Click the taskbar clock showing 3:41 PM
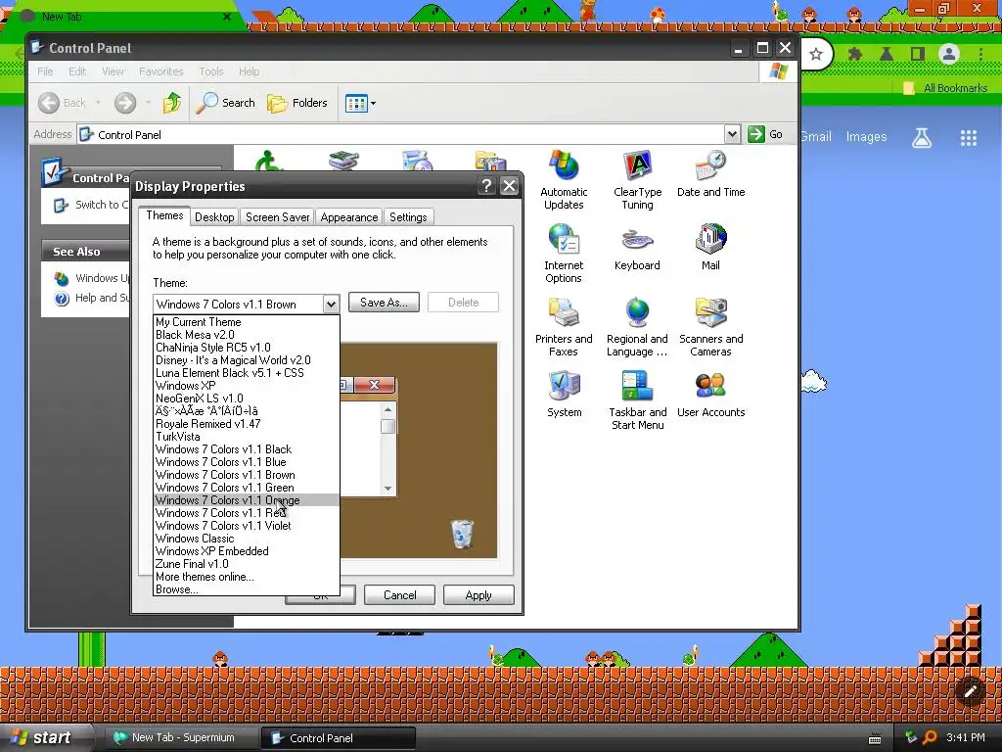The image size is (1002, 752). point(966,738)
